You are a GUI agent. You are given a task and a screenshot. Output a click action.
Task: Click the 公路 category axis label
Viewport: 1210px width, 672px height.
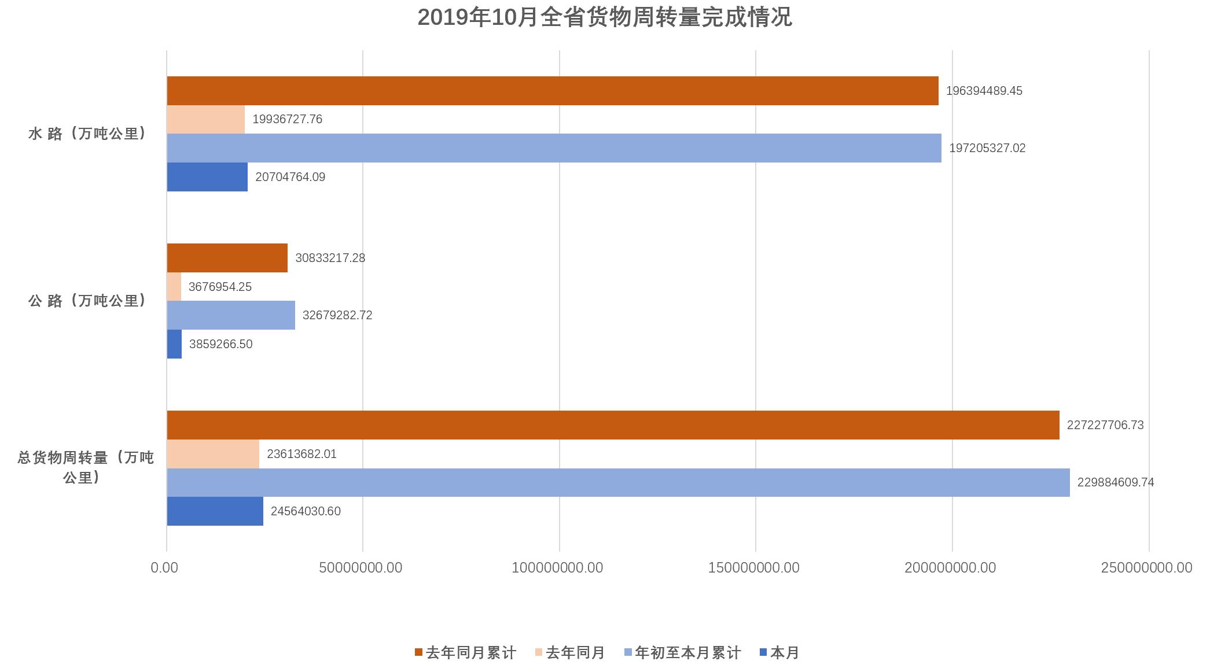[x=87, y=301]
